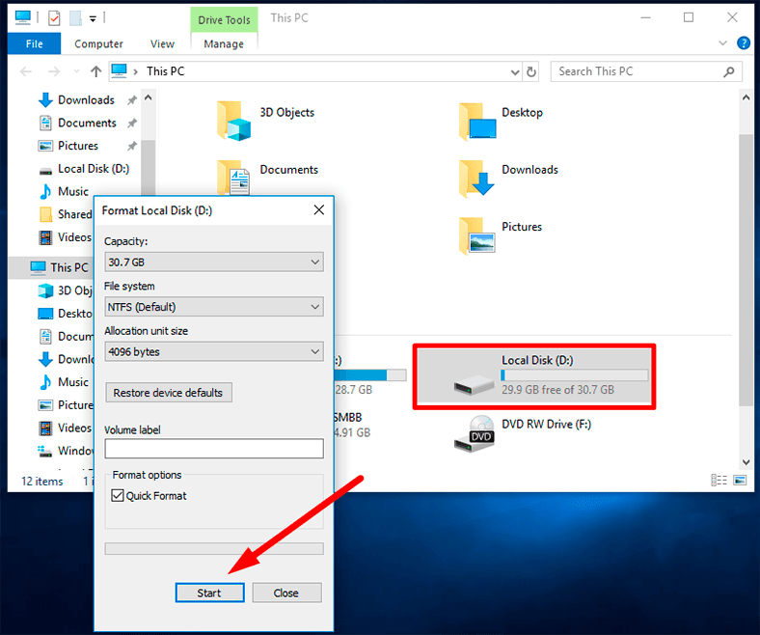Go up one folder level arrow
Viewport: 760px width, 635px height.
[x=96, y=71]
